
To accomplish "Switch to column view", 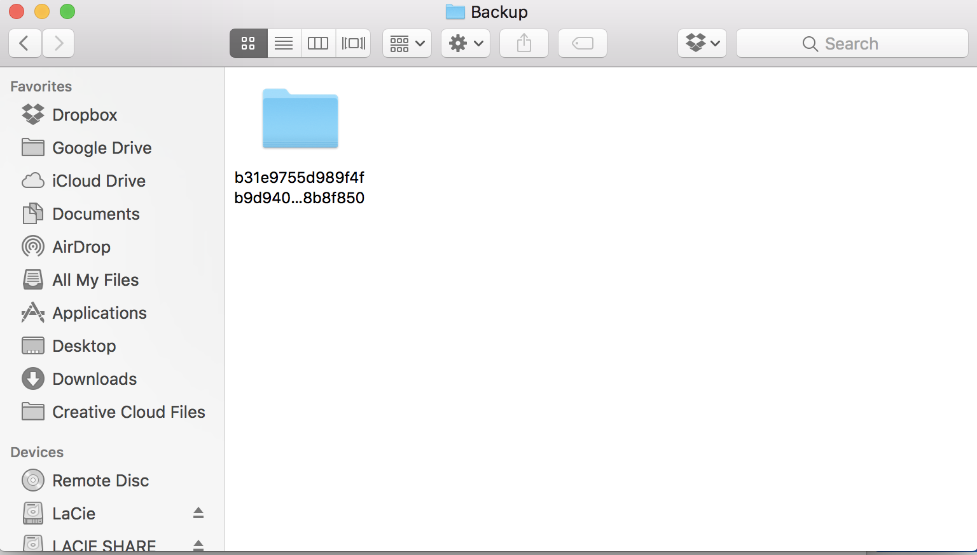I will [318, 43].
